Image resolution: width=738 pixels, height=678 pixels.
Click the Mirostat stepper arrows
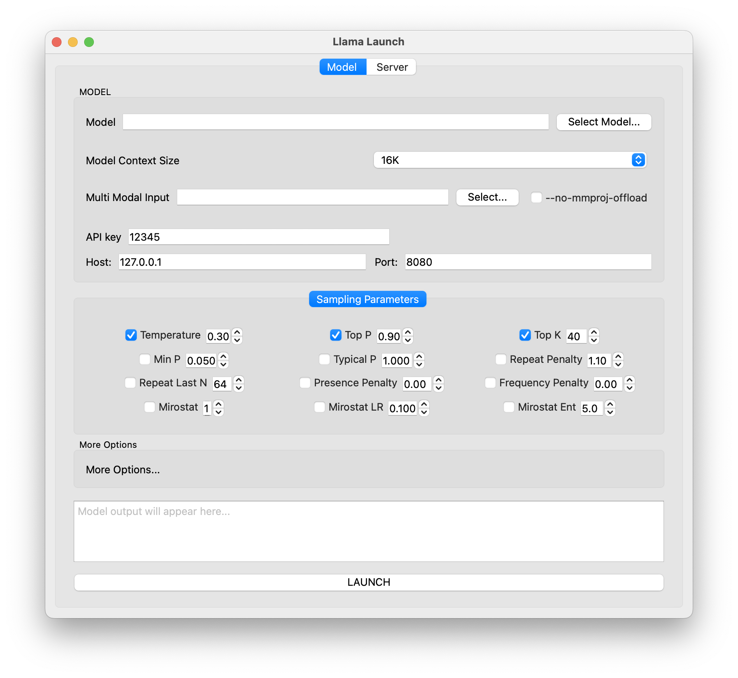point(218,408)
